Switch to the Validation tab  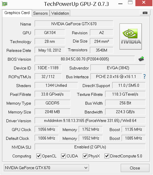pos(60,13)
